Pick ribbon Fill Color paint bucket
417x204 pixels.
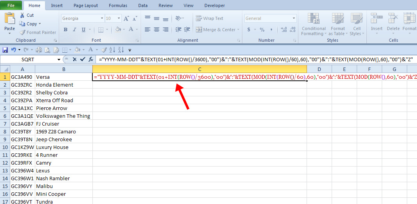tap(118, 30)
